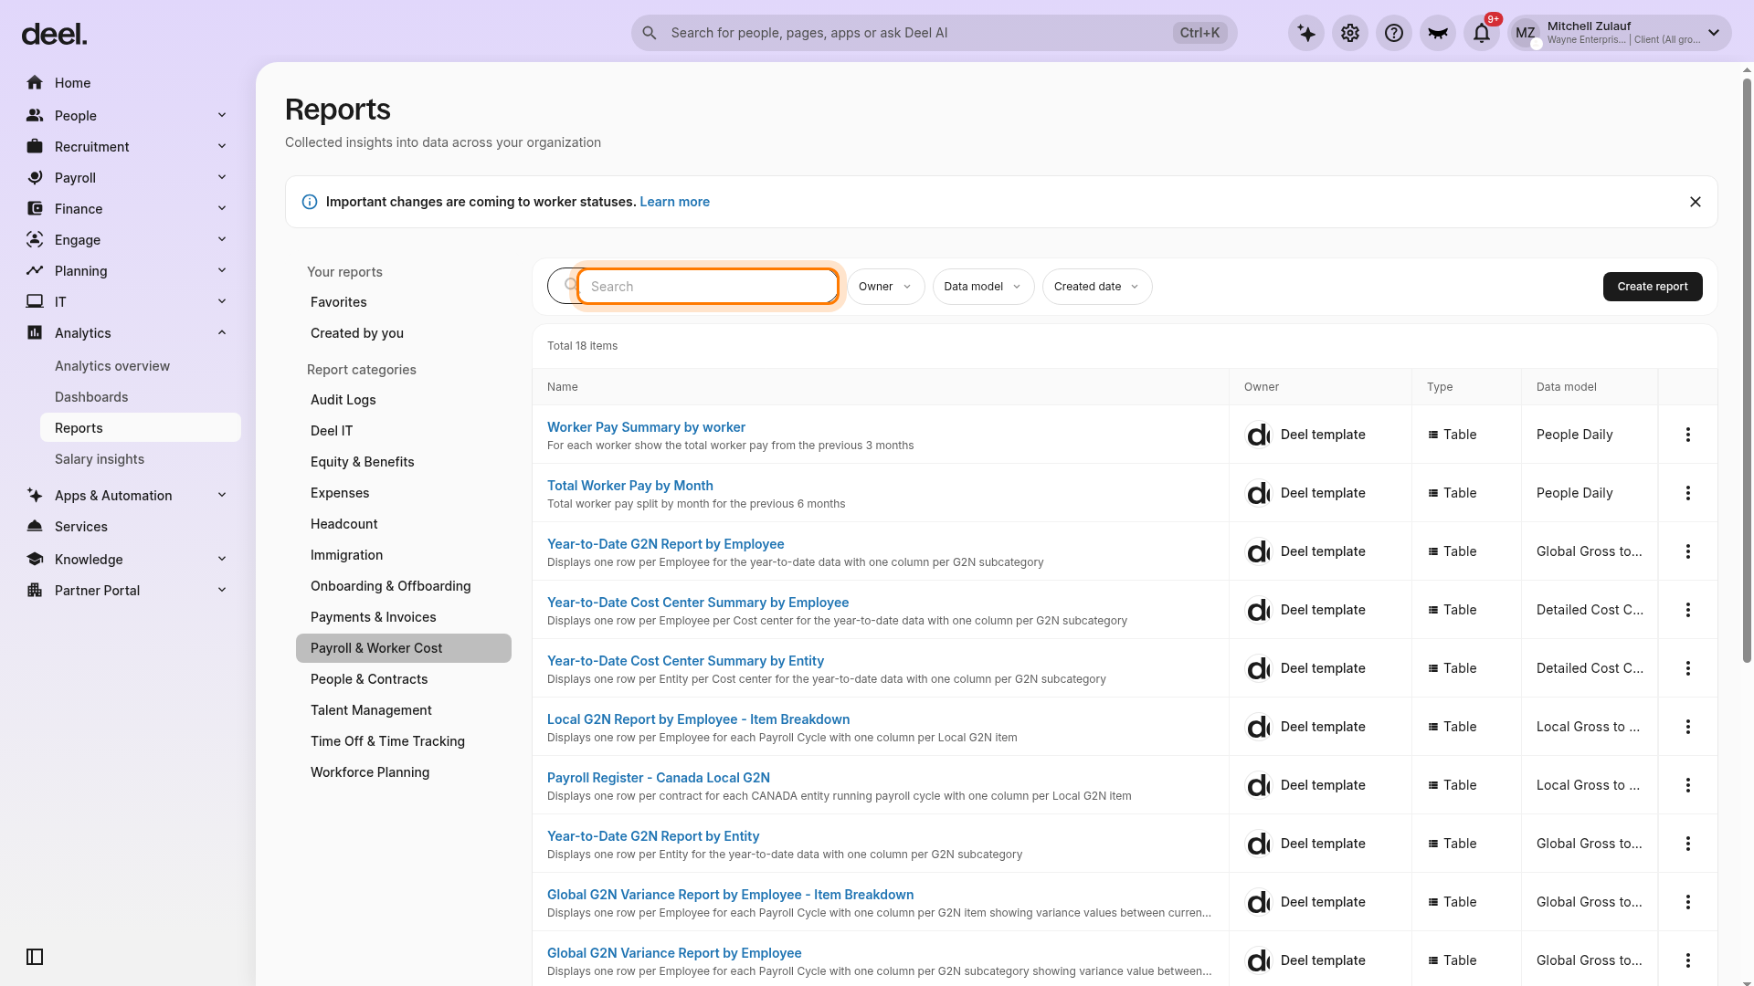Select the Deel IT category

(x=404, y=431)
